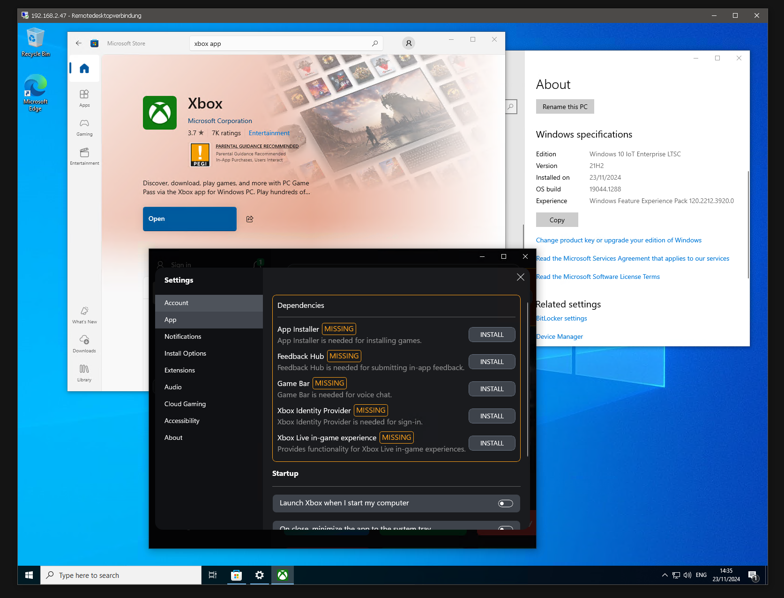Open Accessibility settings in Xbox
This screenshot has width=784, height=598.
(x=209, y=421)
